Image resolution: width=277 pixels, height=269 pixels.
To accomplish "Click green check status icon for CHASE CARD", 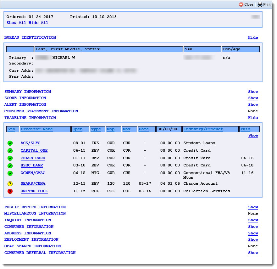I will pyautogui.click(x=10, y=158).
